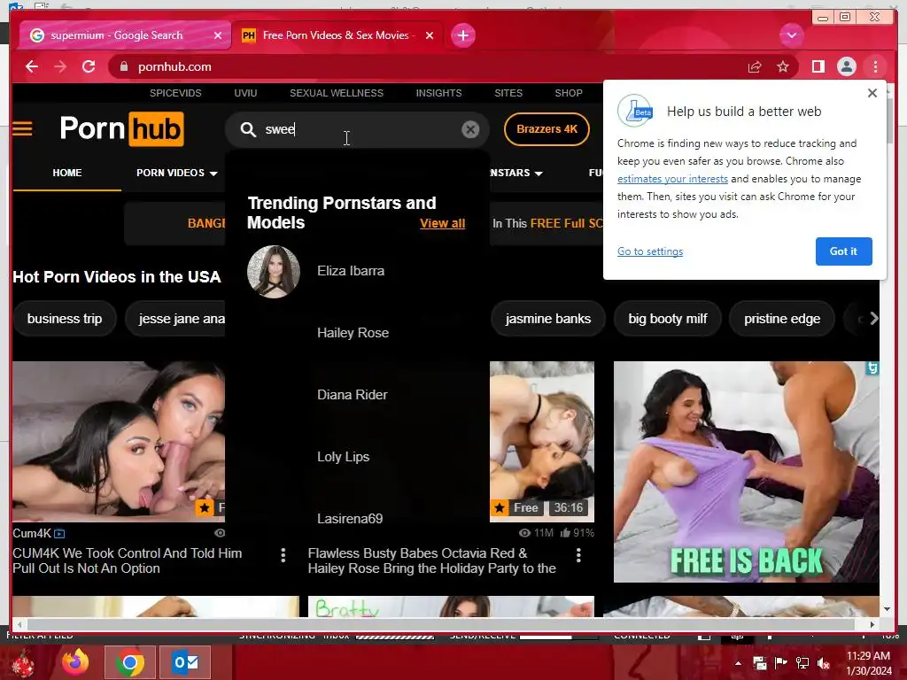This screenshot has width=907, height=680.
Task: Open the SHOP menu link
Action: [x=569, y=93]
